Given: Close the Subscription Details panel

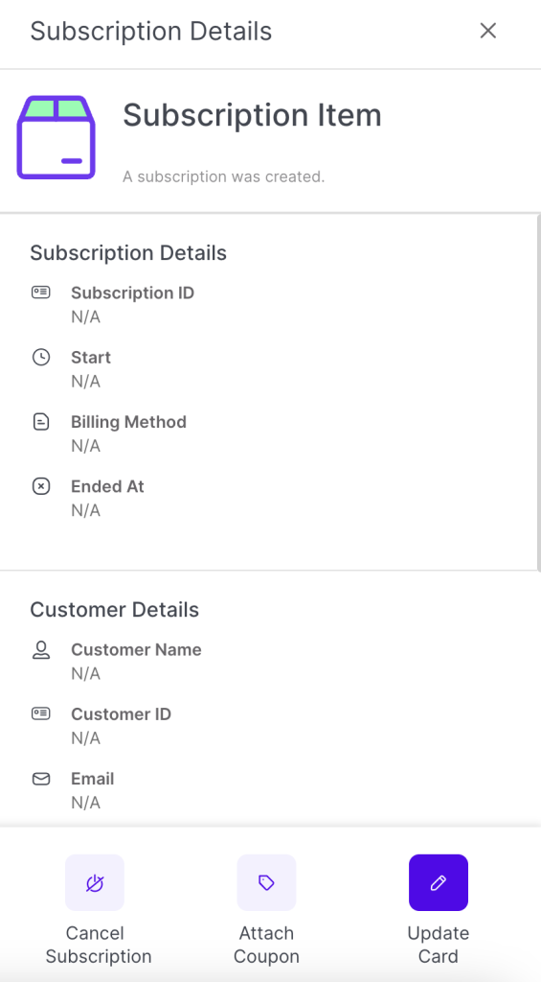Looking at the screenshot, I should (x=487, y=31).
